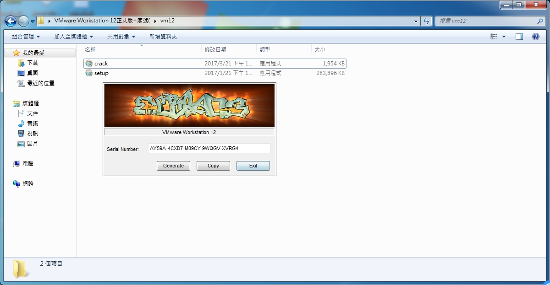Select 我的最愛 in navigation pane
This screenshot has width=550, height=285.
[33, 53]
